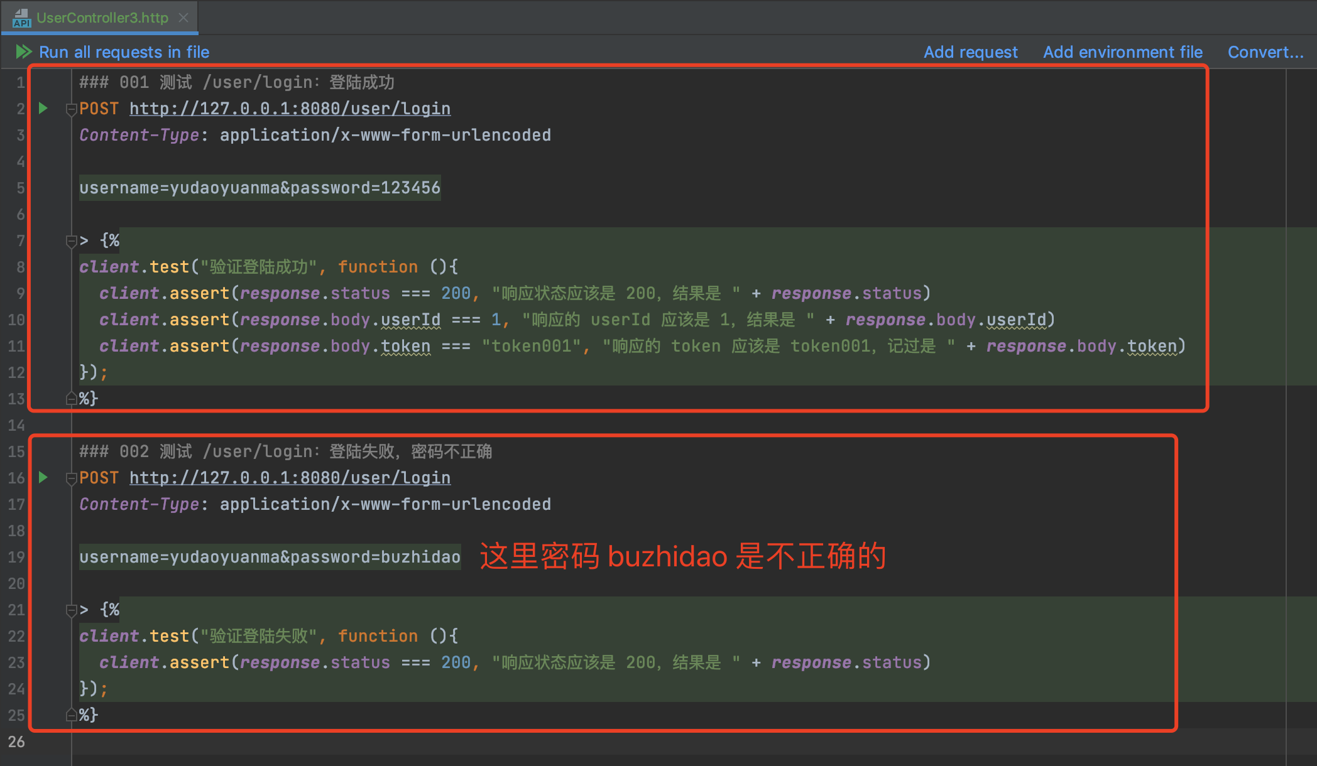Click the status assert on line 23

click(515, 662)
